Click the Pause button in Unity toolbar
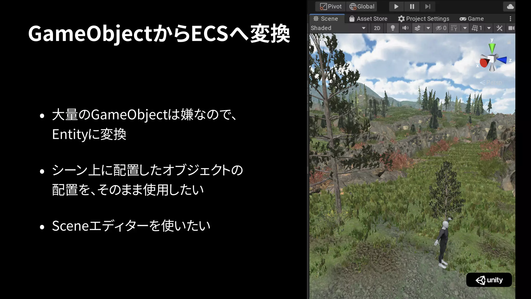Viewport: 531px width, 299px height. (412, 6)
